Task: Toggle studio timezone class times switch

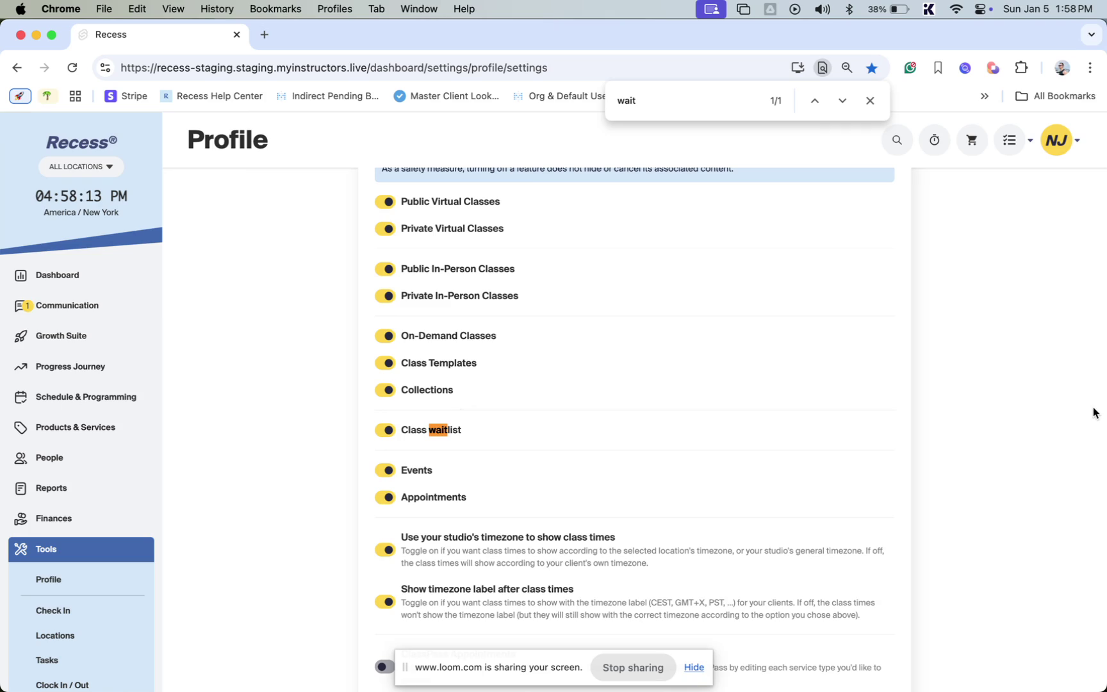Action: [385, 550]
